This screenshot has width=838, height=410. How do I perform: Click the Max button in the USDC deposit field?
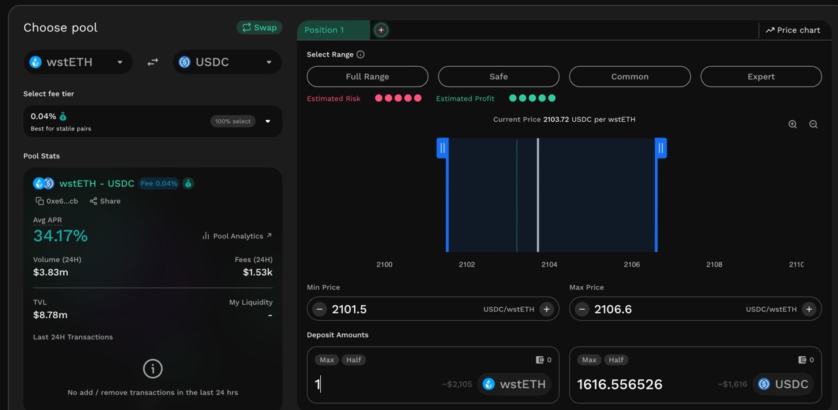coord(589,359)
